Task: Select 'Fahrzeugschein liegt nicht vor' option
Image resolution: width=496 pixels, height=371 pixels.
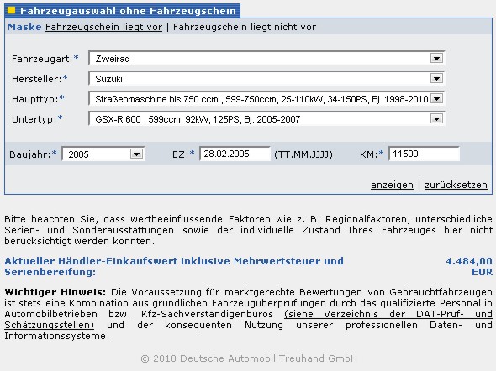Action: click(x=245, y=27)
